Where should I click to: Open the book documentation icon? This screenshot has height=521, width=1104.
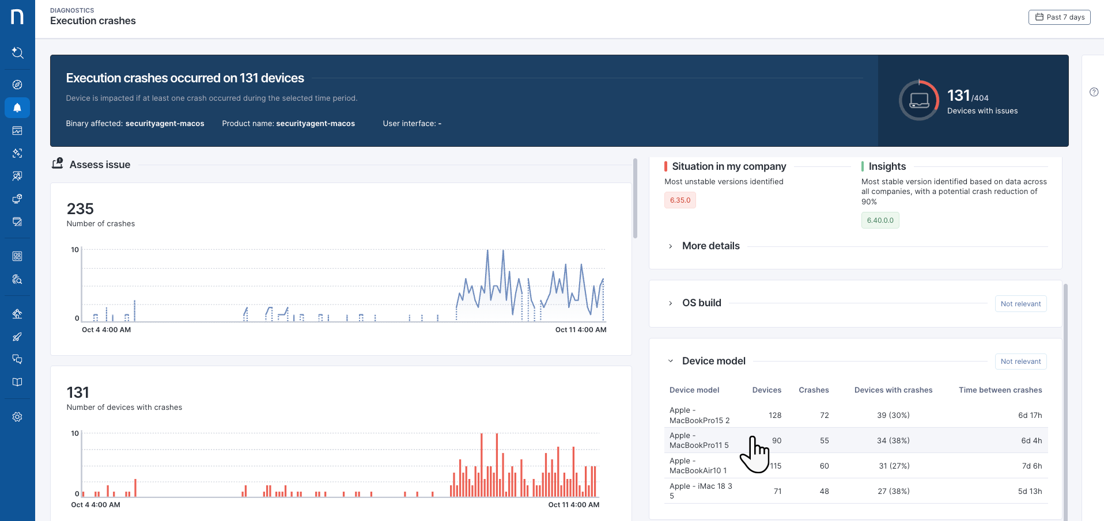click(17, 382)
